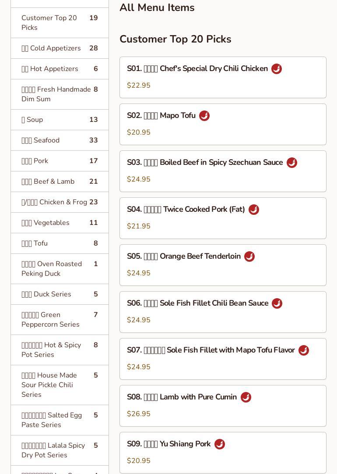Choose the Green Peppercorn Series category

coord(60,320)
